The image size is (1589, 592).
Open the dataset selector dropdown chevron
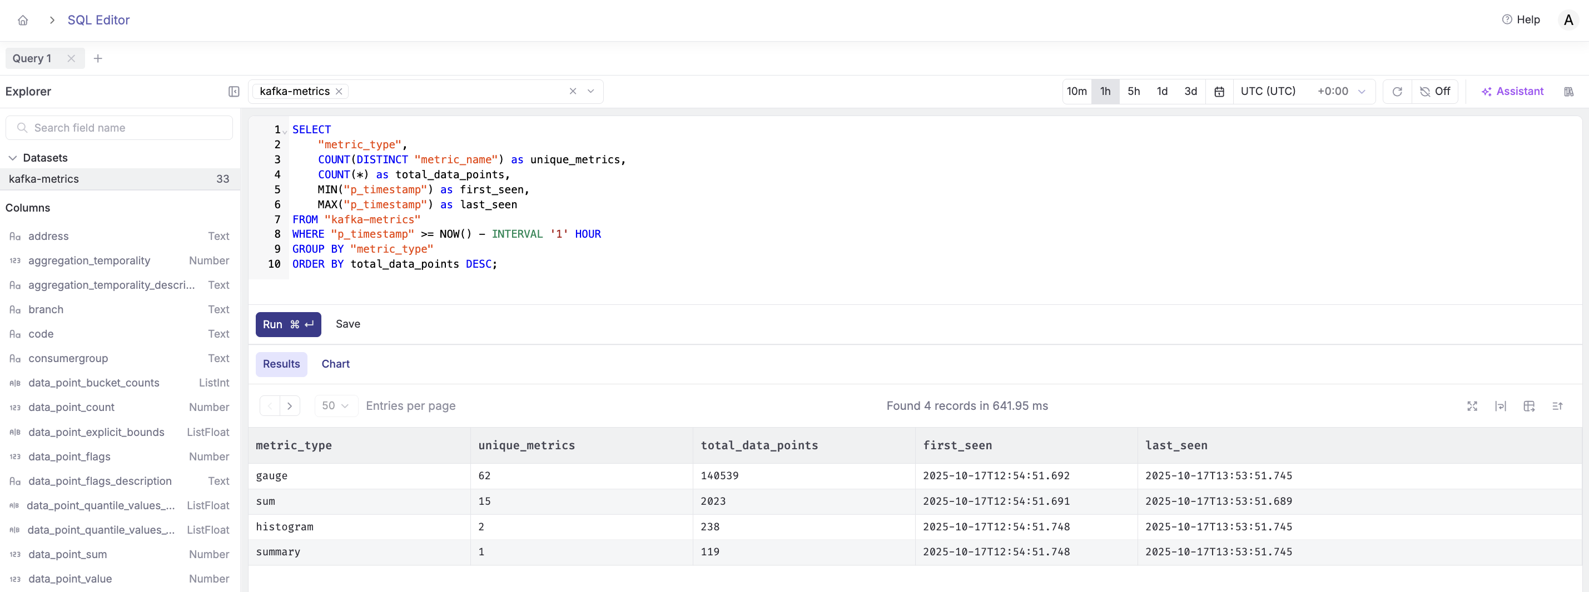tap(590, 92)
